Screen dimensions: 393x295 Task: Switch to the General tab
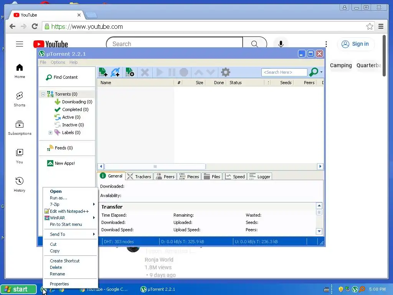111,176
